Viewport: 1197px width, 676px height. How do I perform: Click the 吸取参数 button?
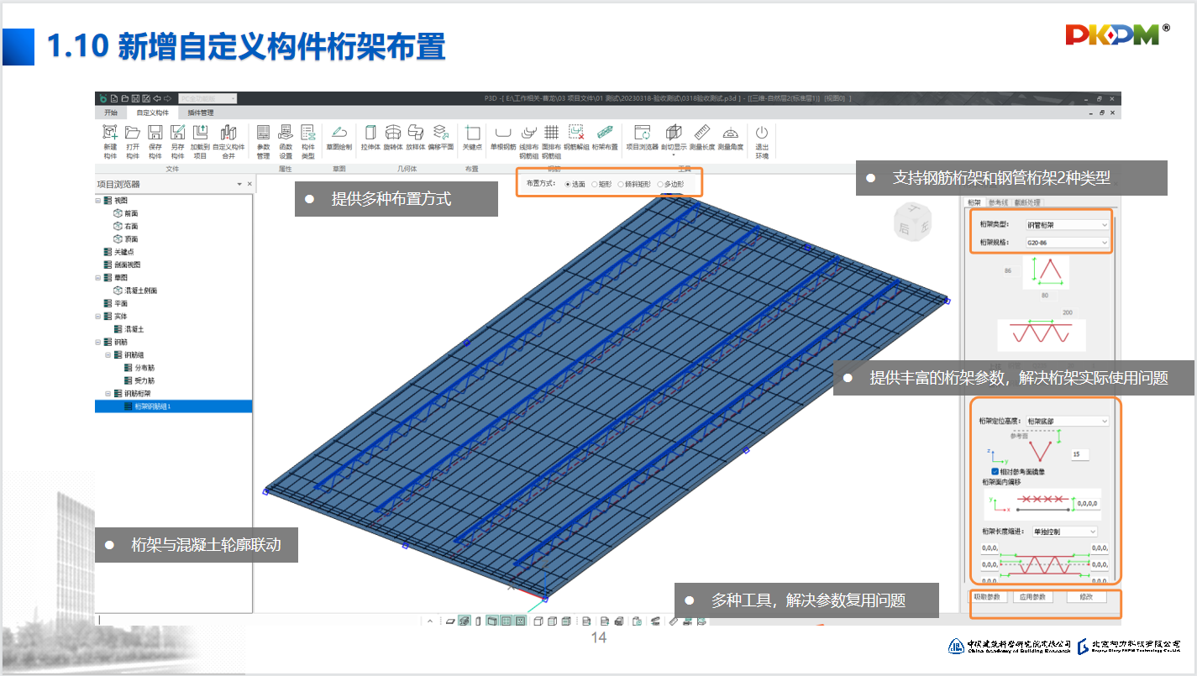click(987, 597)
